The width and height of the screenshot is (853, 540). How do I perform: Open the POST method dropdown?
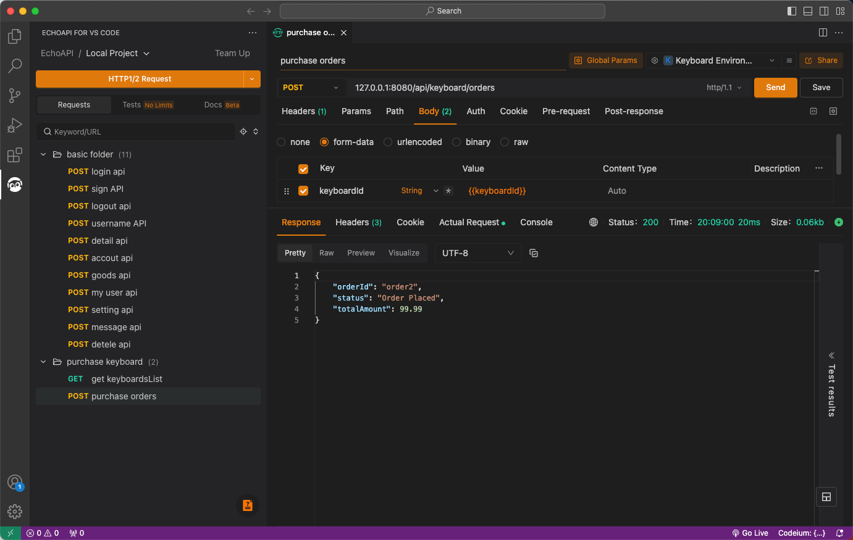311,88
